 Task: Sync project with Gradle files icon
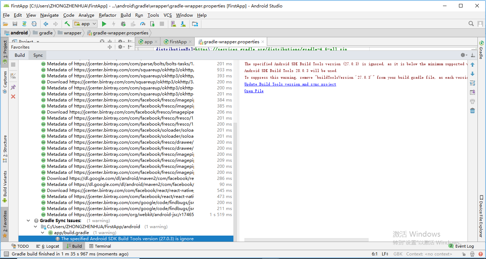24,24
